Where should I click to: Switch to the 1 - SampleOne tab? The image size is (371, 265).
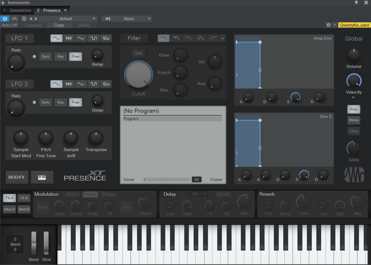(17, 10)
